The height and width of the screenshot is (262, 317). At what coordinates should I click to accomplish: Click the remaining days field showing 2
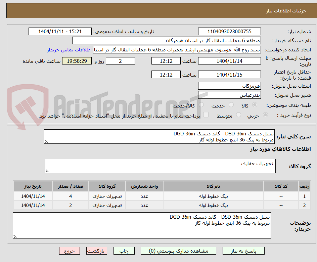pos(120,61)
